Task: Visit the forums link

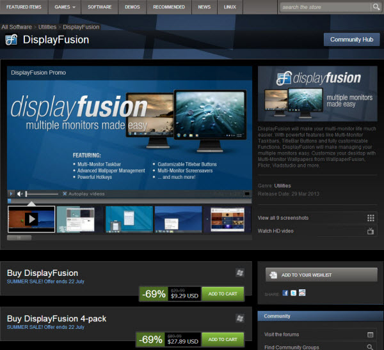Action: pyautogui.click(x=282, y=335)
